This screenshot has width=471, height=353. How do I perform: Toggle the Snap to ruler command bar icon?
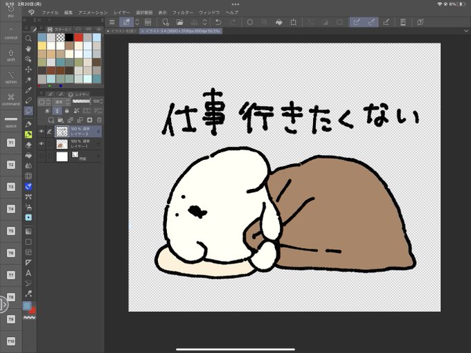click(x=357, y=22)
